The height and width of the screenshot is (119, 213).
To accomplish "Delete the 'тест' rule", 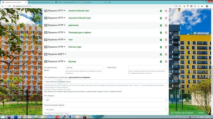I will [166, 40].
